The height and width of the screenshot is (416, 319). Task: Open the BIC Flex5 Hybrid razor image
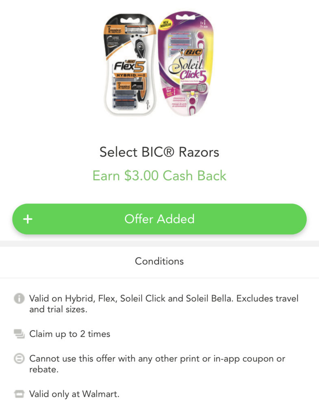(130, 65)
